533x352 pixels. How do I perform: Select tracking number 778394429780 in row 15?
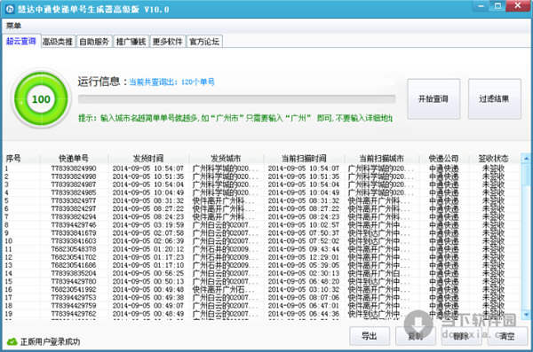(74, 282)
